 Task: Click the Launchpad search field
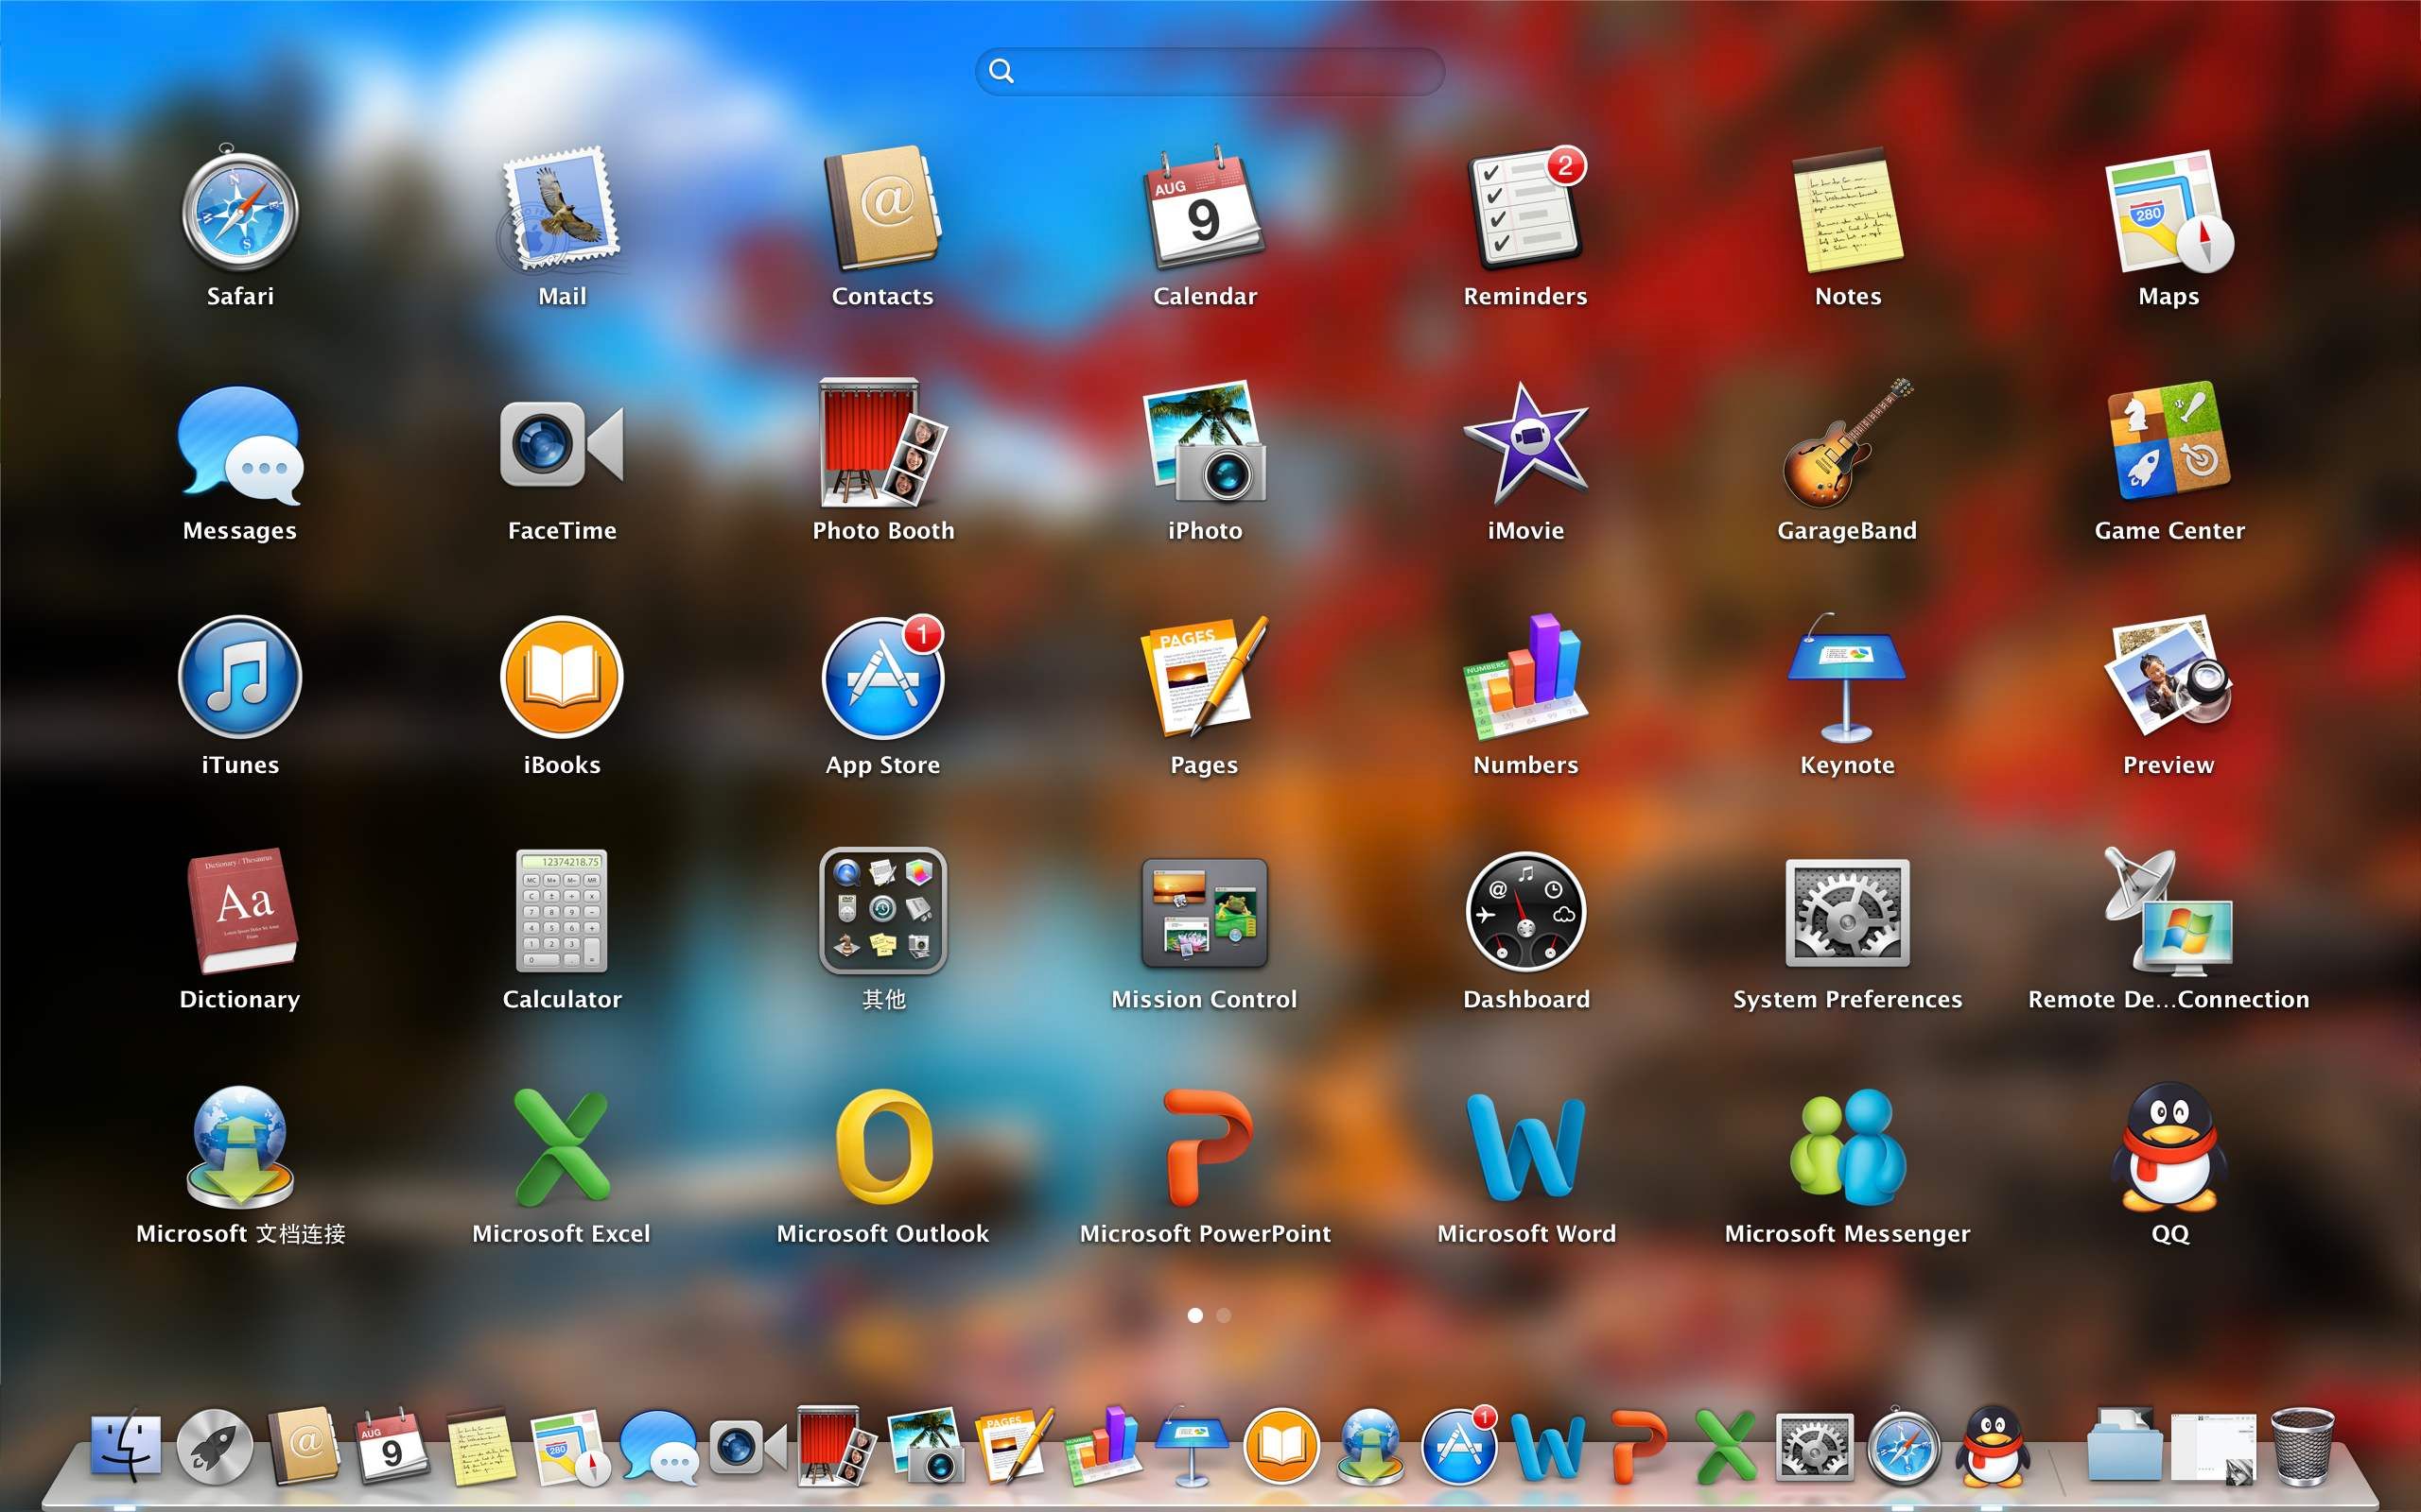click(x=1210, y=70)
